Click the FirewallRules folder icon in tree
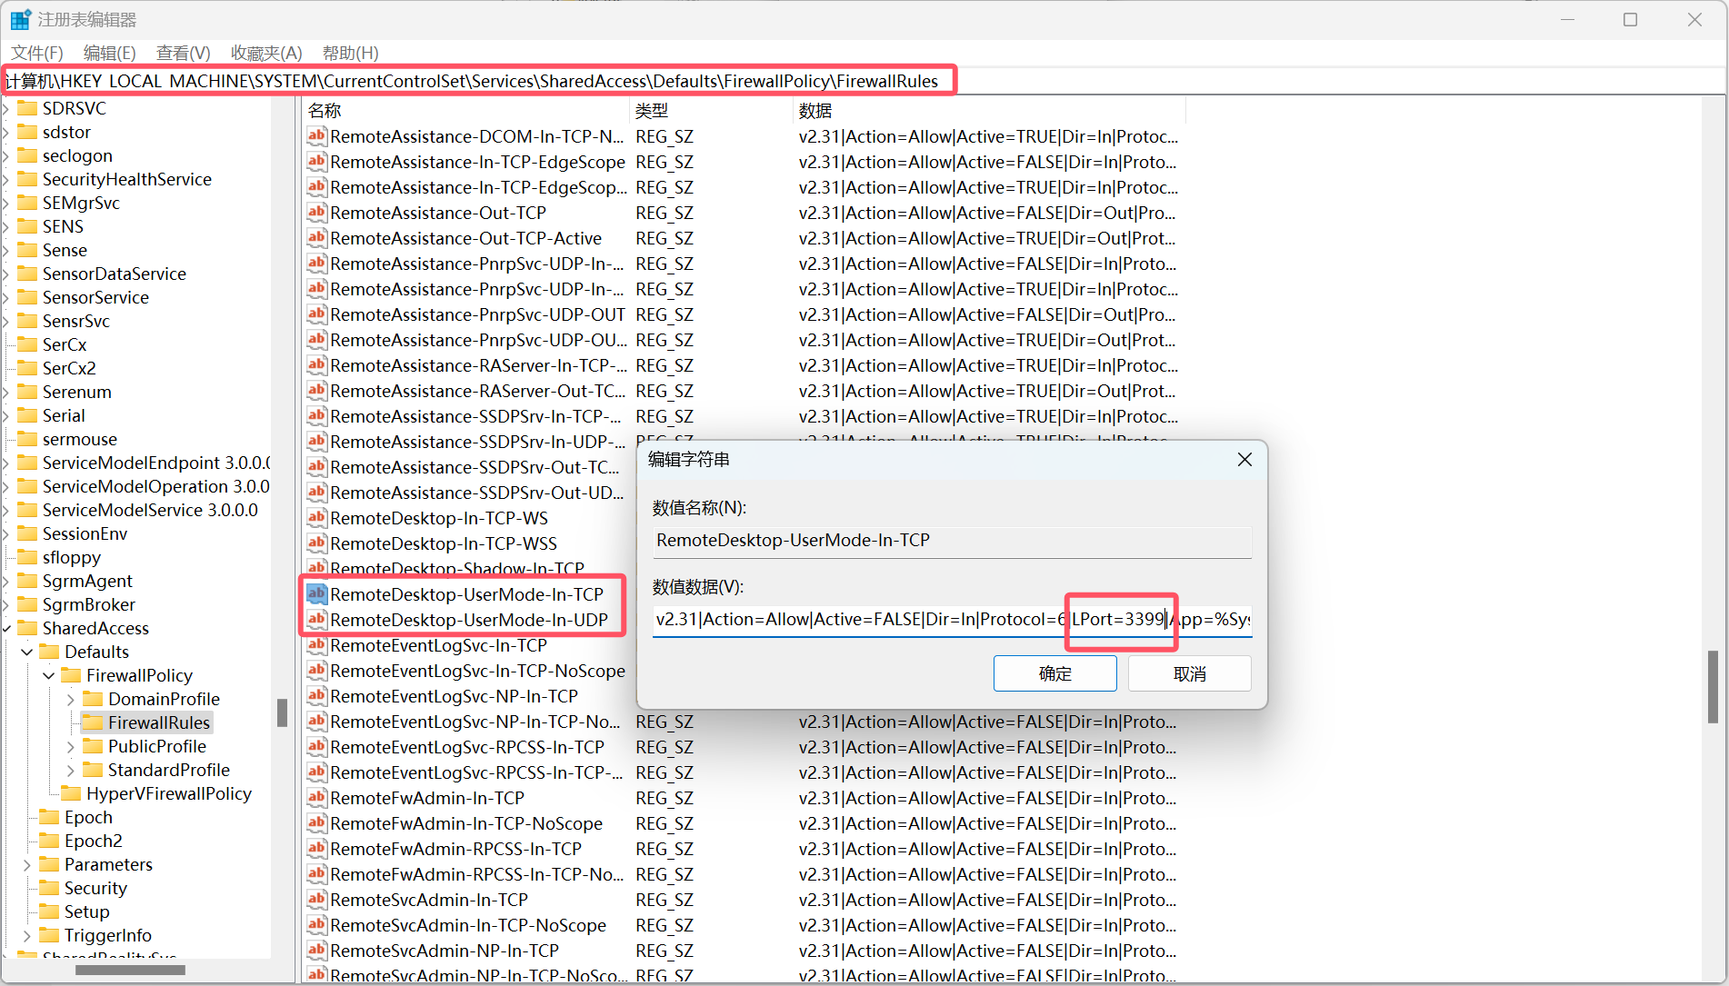Image resolution: width=1729 pixels, height=986 pixels. [93, 722]
